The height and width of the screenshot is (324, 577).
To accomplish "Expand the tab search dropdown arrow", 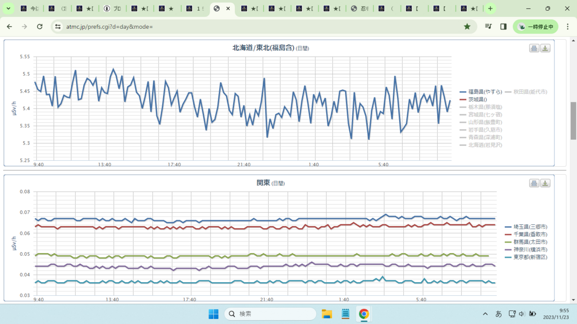I will (x=9, y=9).
